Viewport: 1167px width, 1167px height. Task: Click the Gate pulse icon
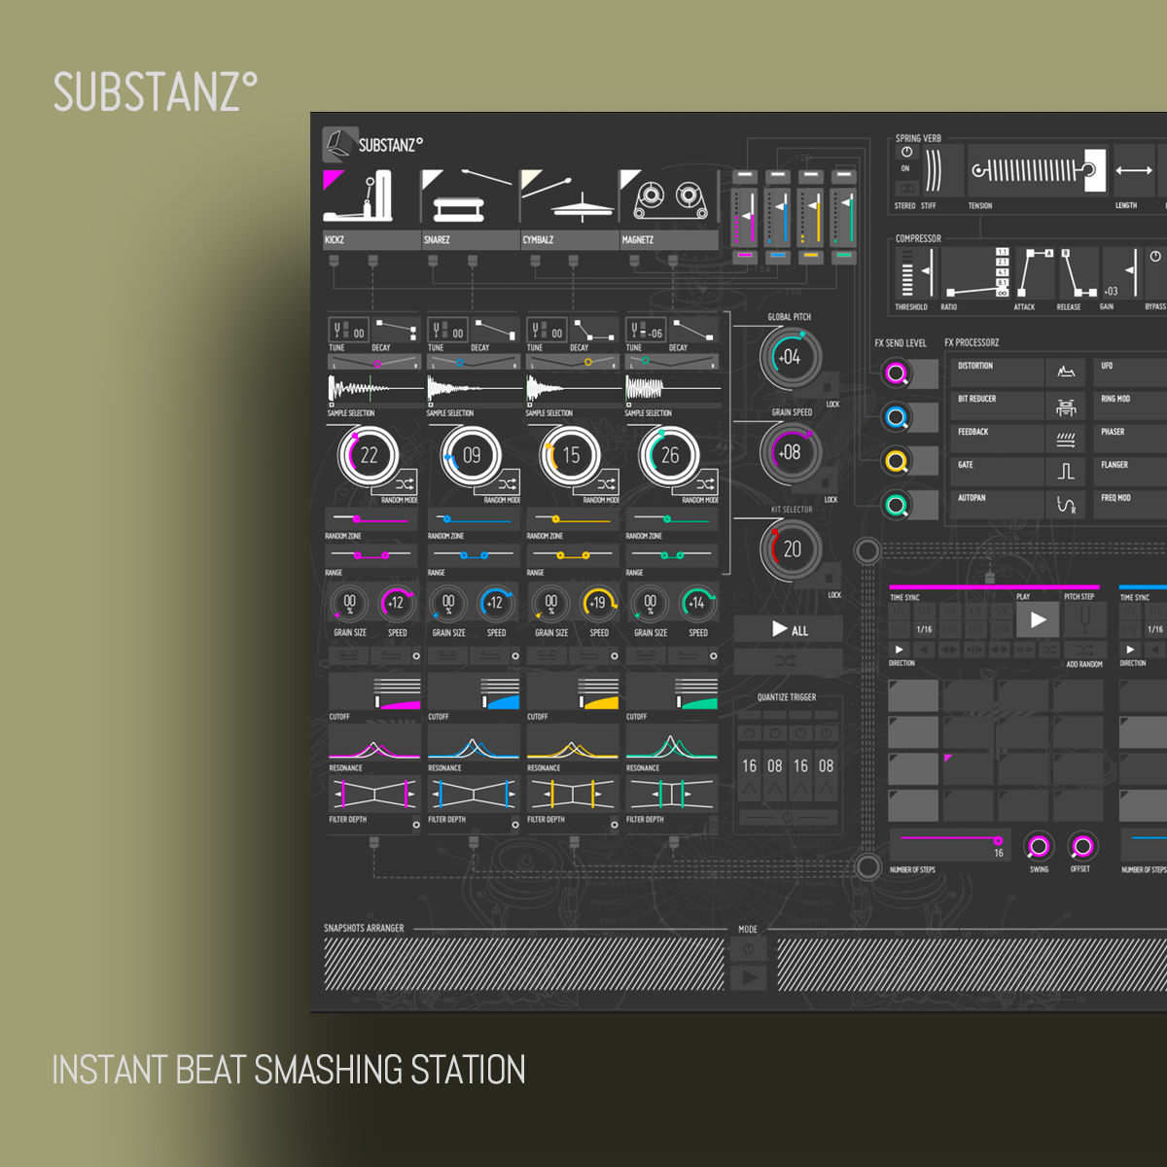click(x=1067, y=472)
